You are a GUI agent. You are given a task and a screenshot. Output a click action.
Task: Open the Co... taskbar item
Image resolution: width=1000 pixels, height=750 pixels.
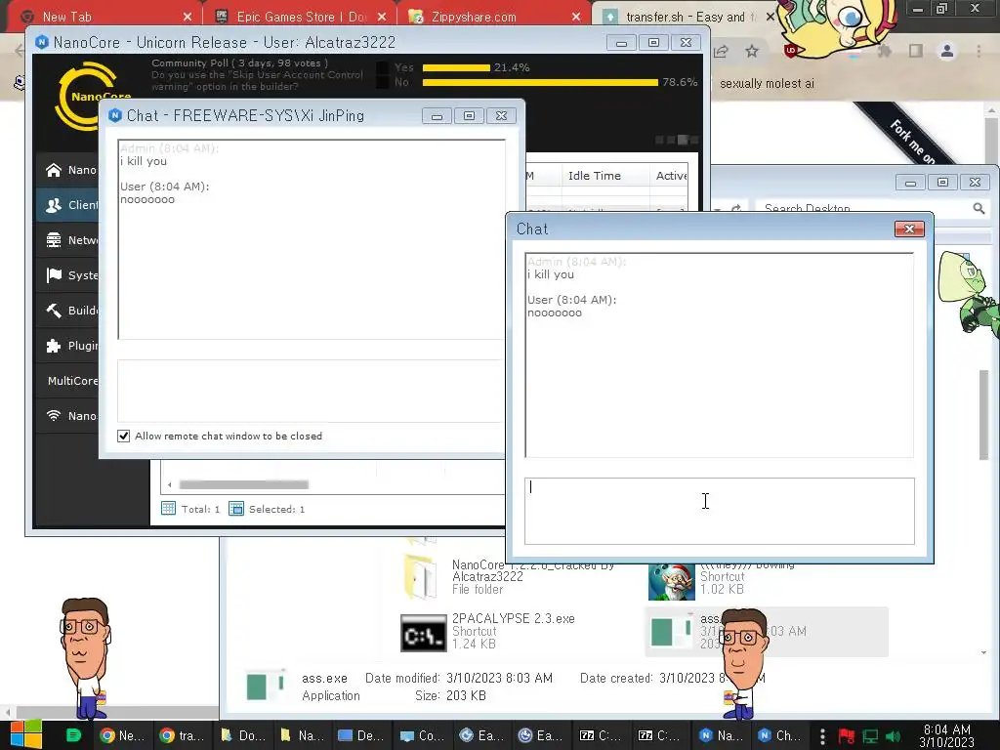coord(420,735)
